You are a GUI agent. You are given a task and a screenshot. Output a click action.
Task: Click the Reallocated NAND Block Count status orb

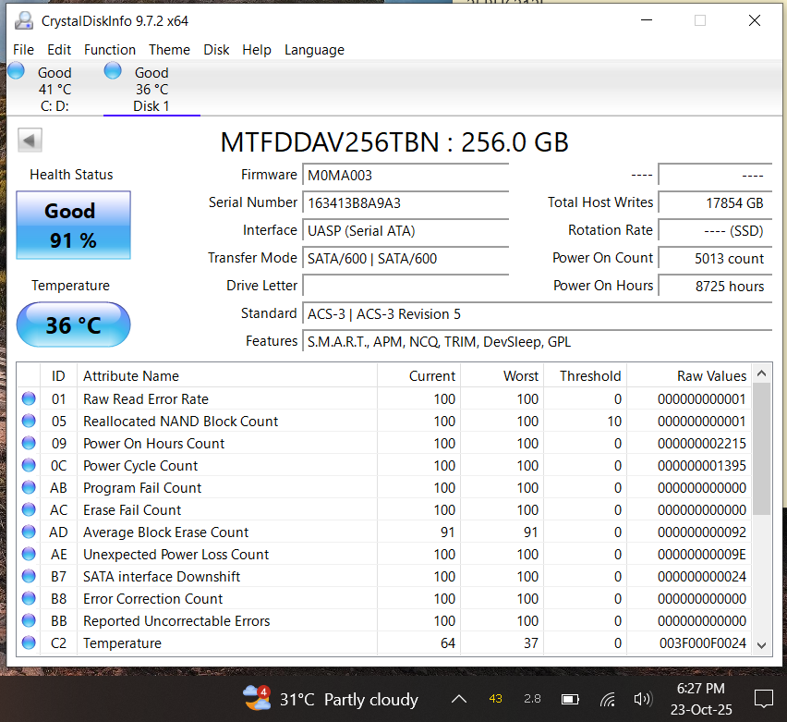(29, 422)
